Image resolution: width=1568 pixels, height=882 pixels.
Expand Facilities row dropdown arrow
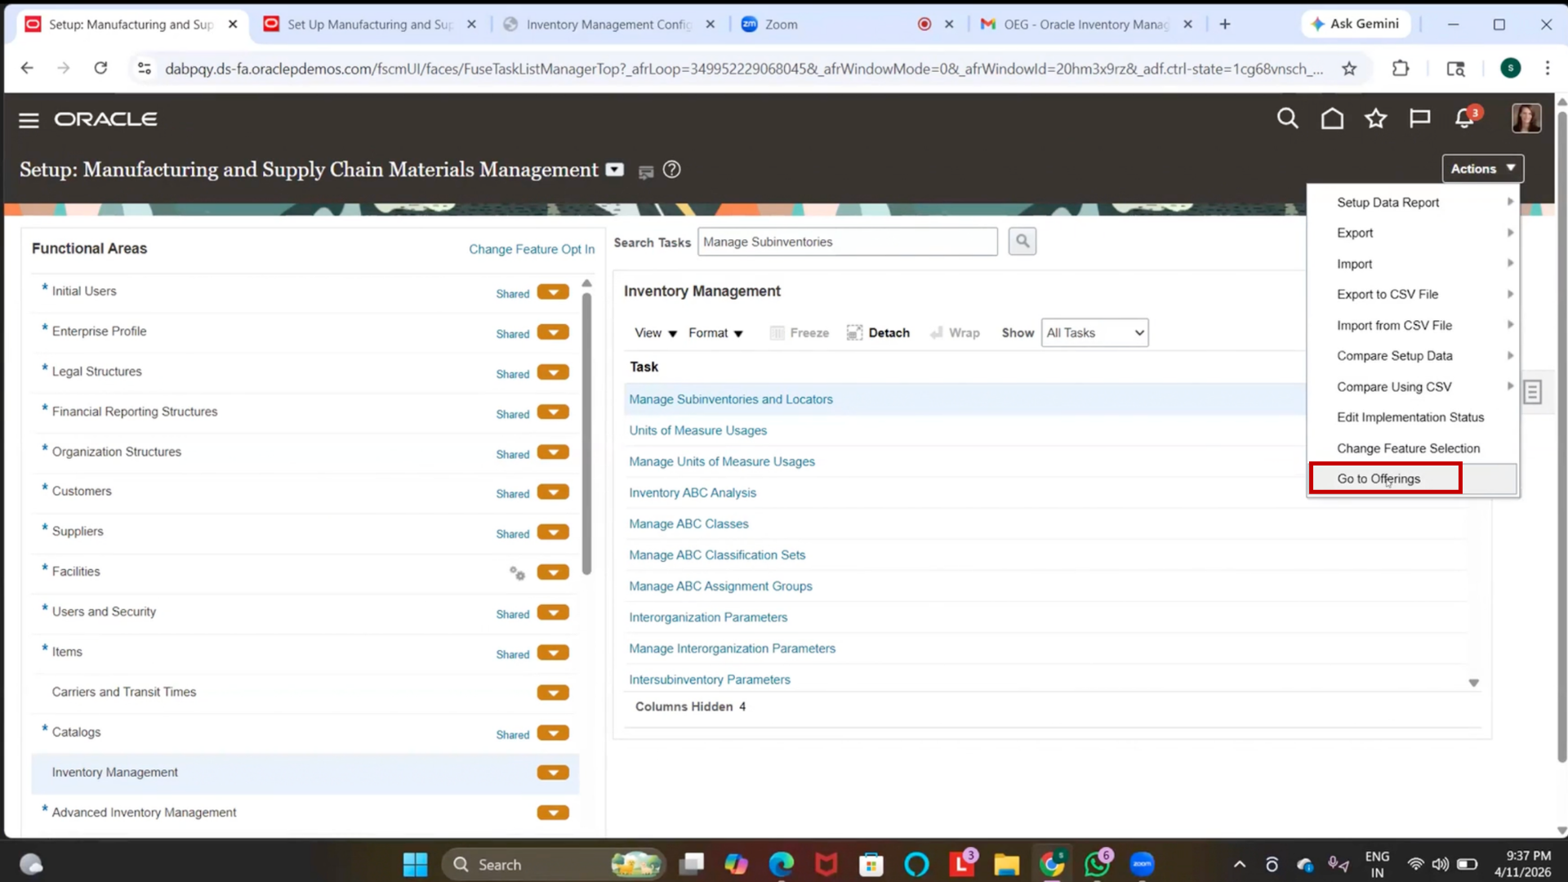click(553, 572)
